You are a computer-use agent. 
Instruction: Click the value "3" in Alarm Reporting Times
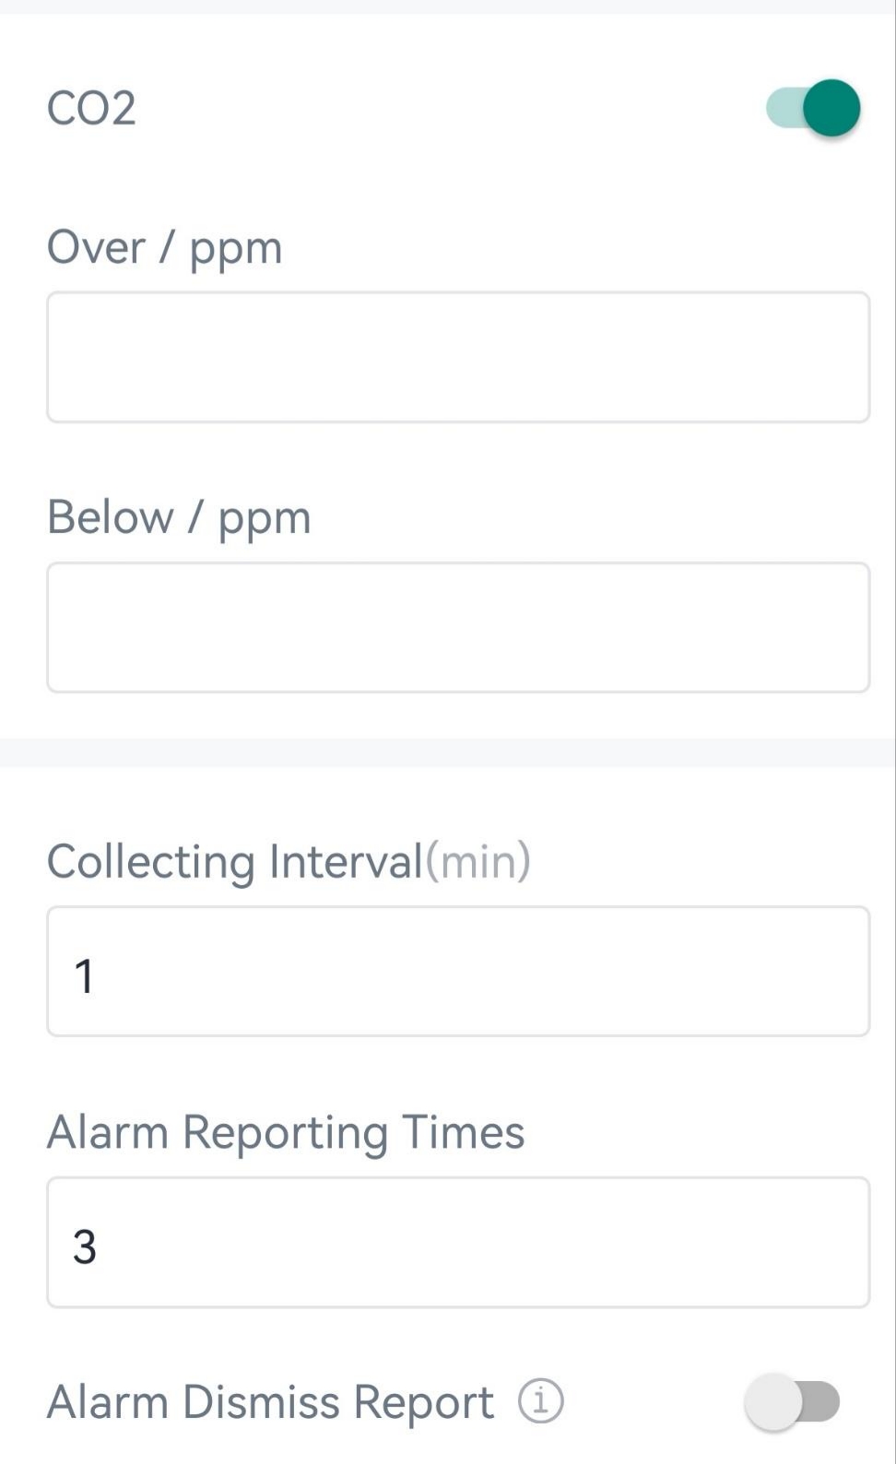click(x=84, y=1246)
